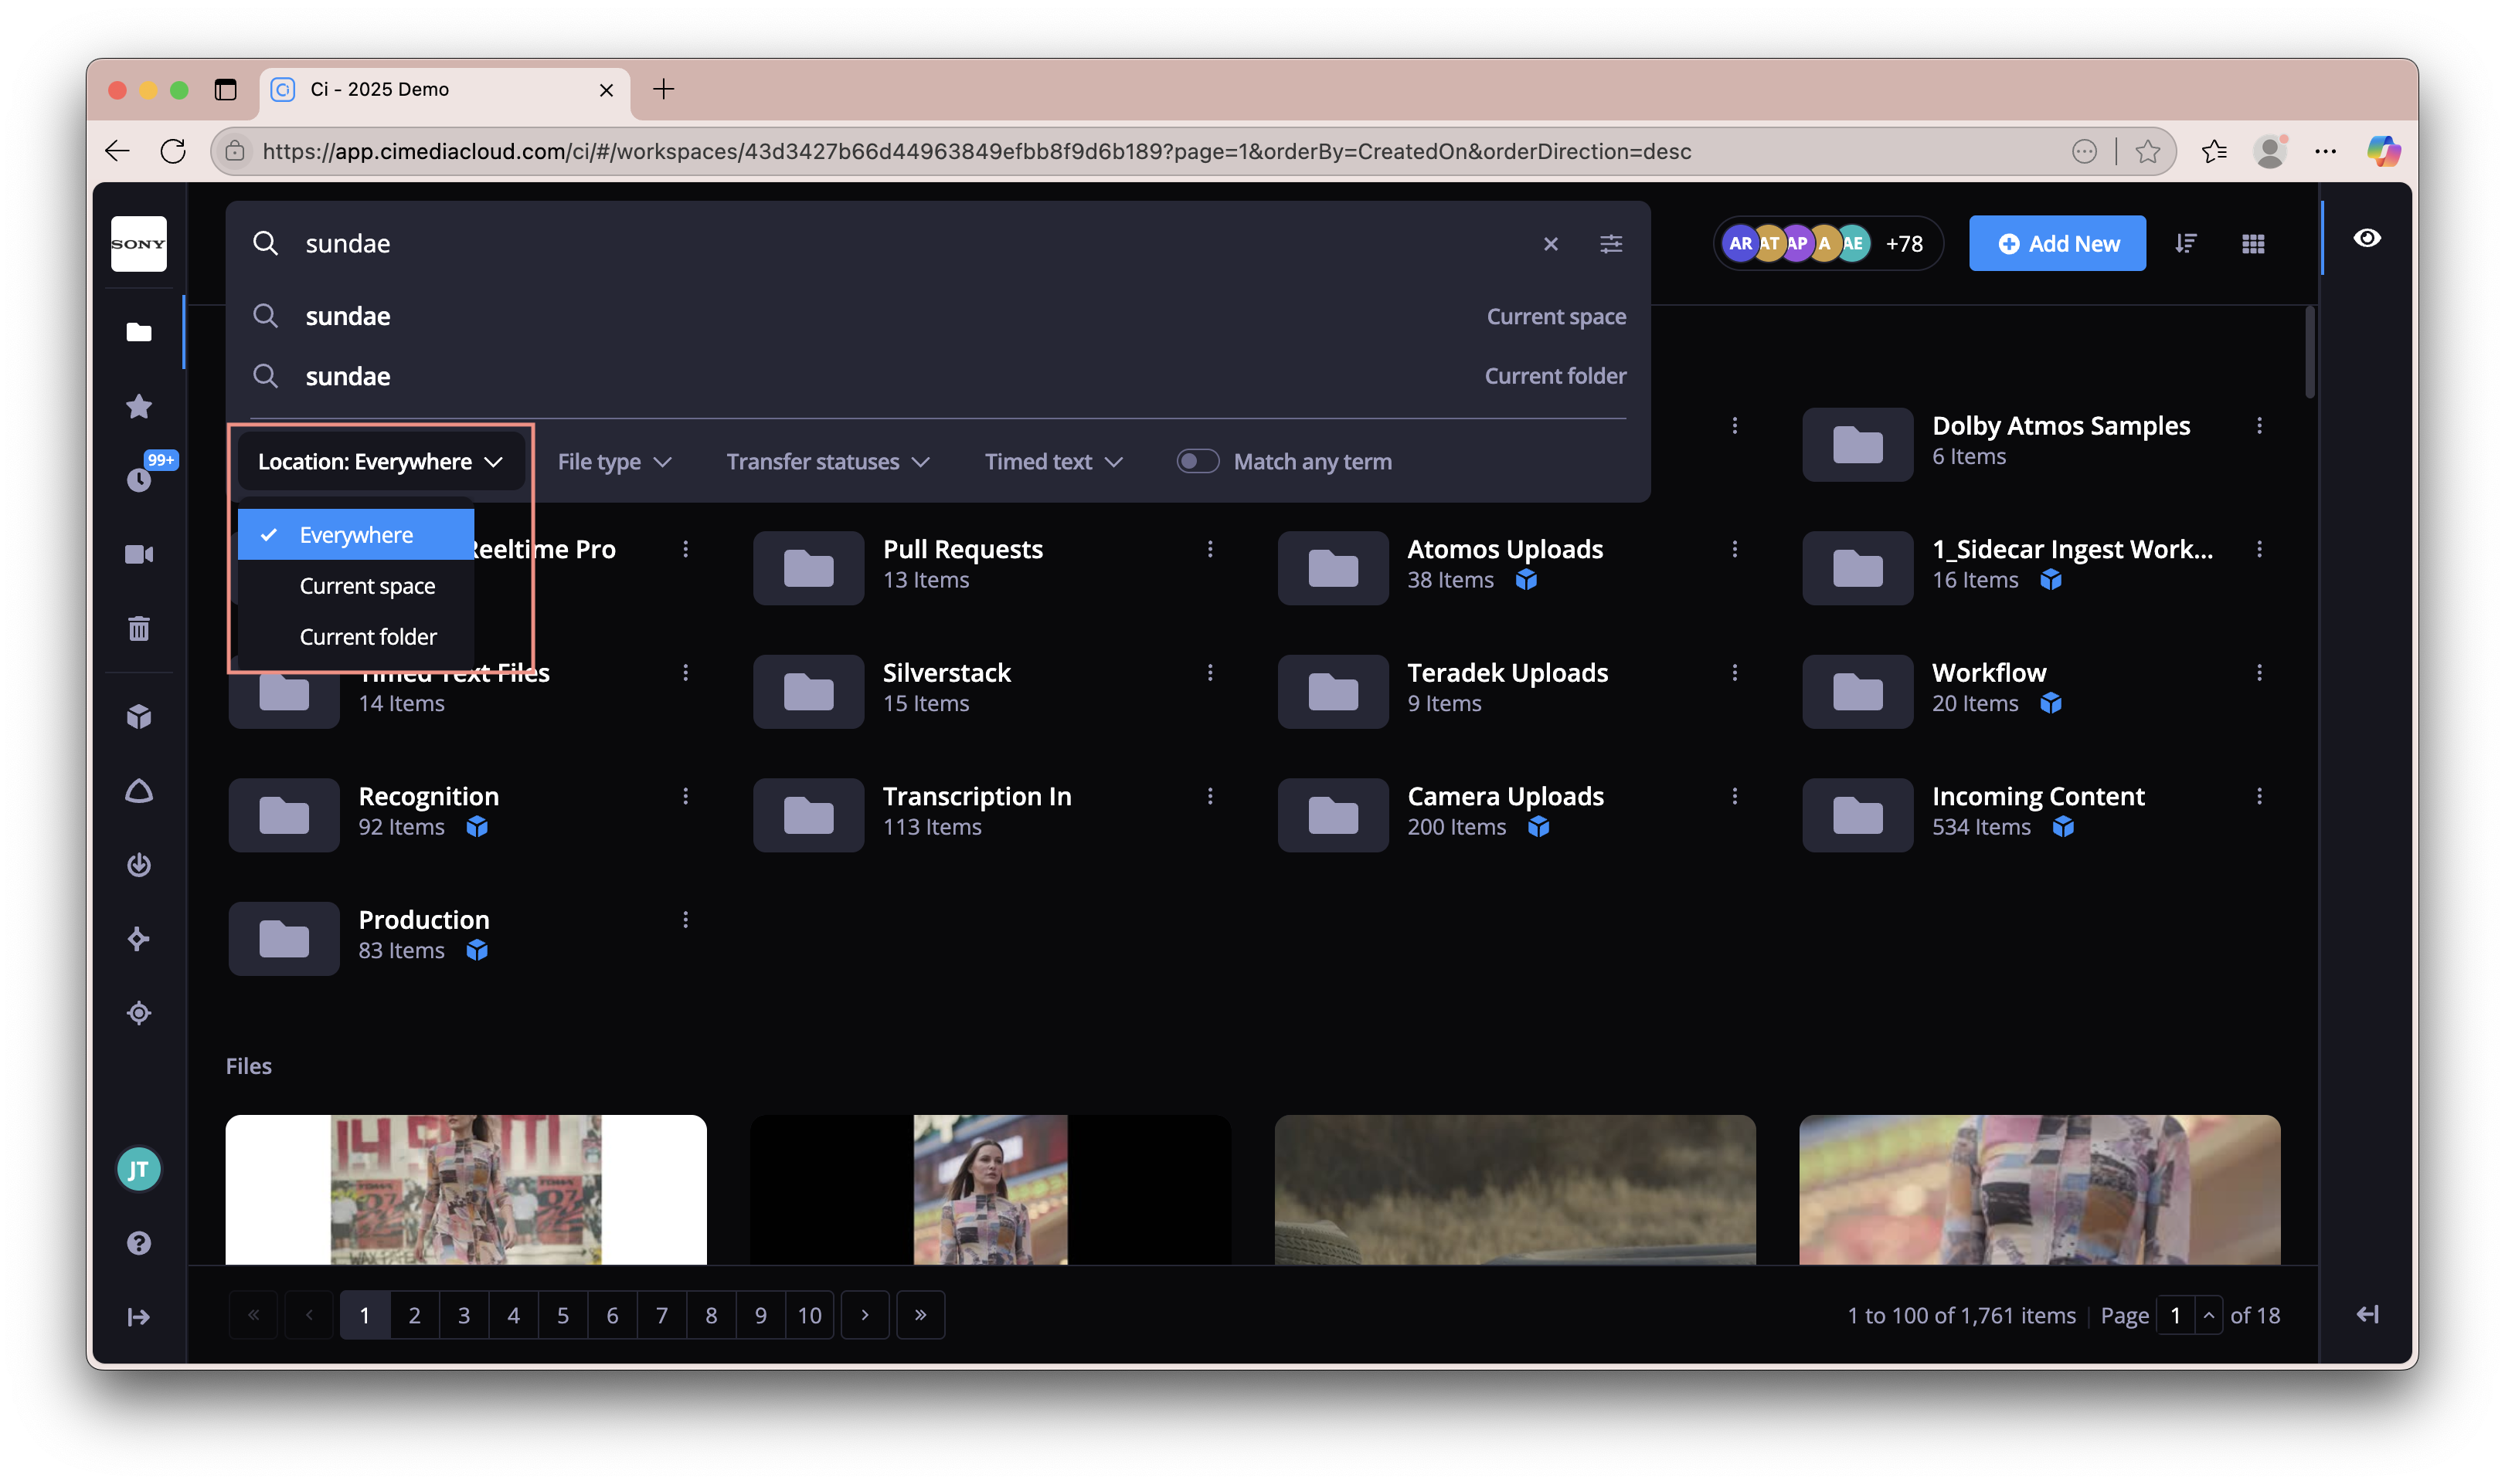Open first file thumbnail with poster wall
2505x1484 pixels.
(x=466, y=1189)
